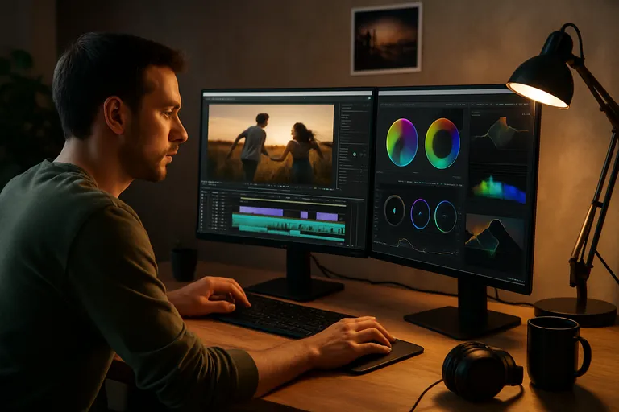Click the green circular knob in the effects panel

coord(355,154)
